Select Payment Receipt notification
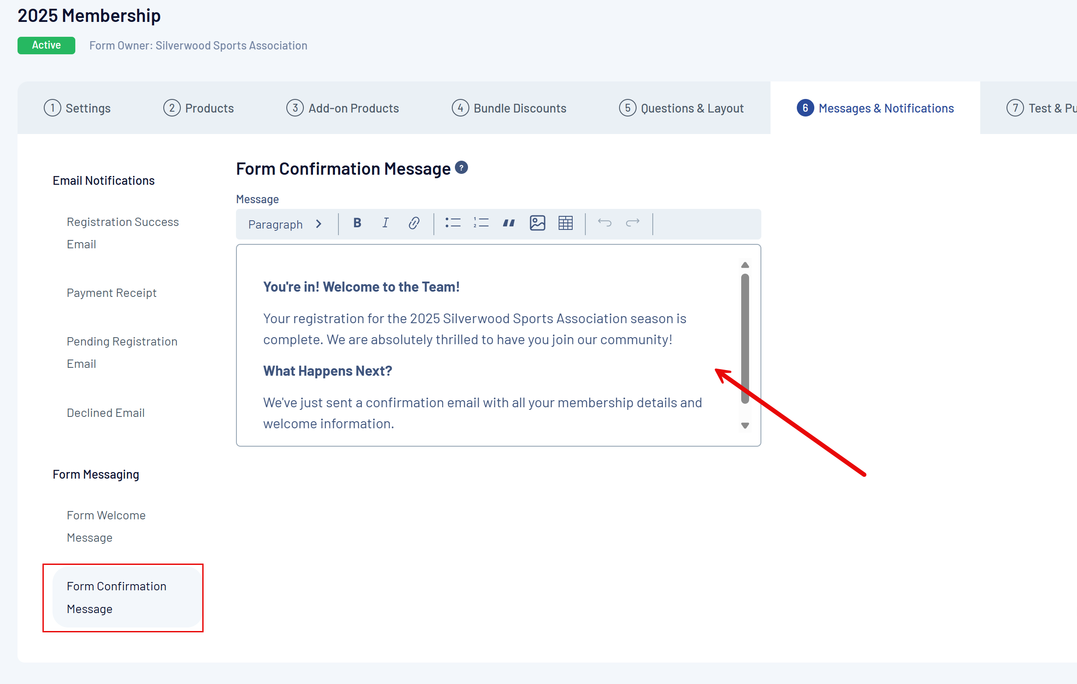 111,293
